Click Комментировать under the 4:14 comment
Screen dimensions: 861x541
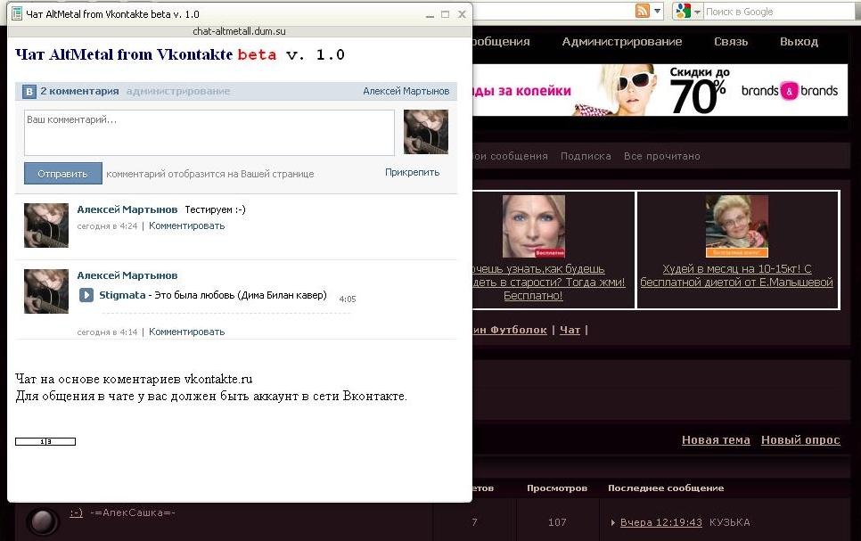click(186, 332)
